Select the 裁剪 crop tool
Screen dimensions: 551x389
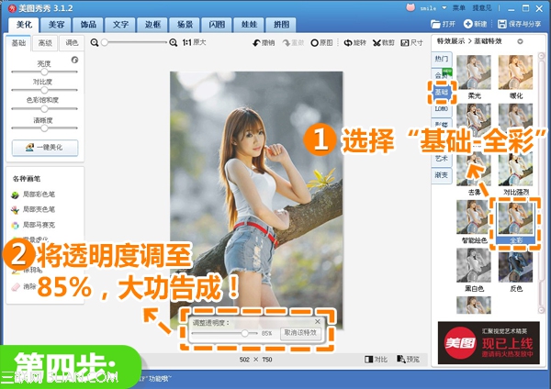tap(382, 43)
